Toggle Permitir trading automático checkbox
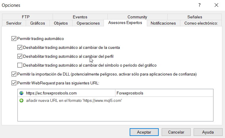Screen dimensions: 225x138 [14, 38]
